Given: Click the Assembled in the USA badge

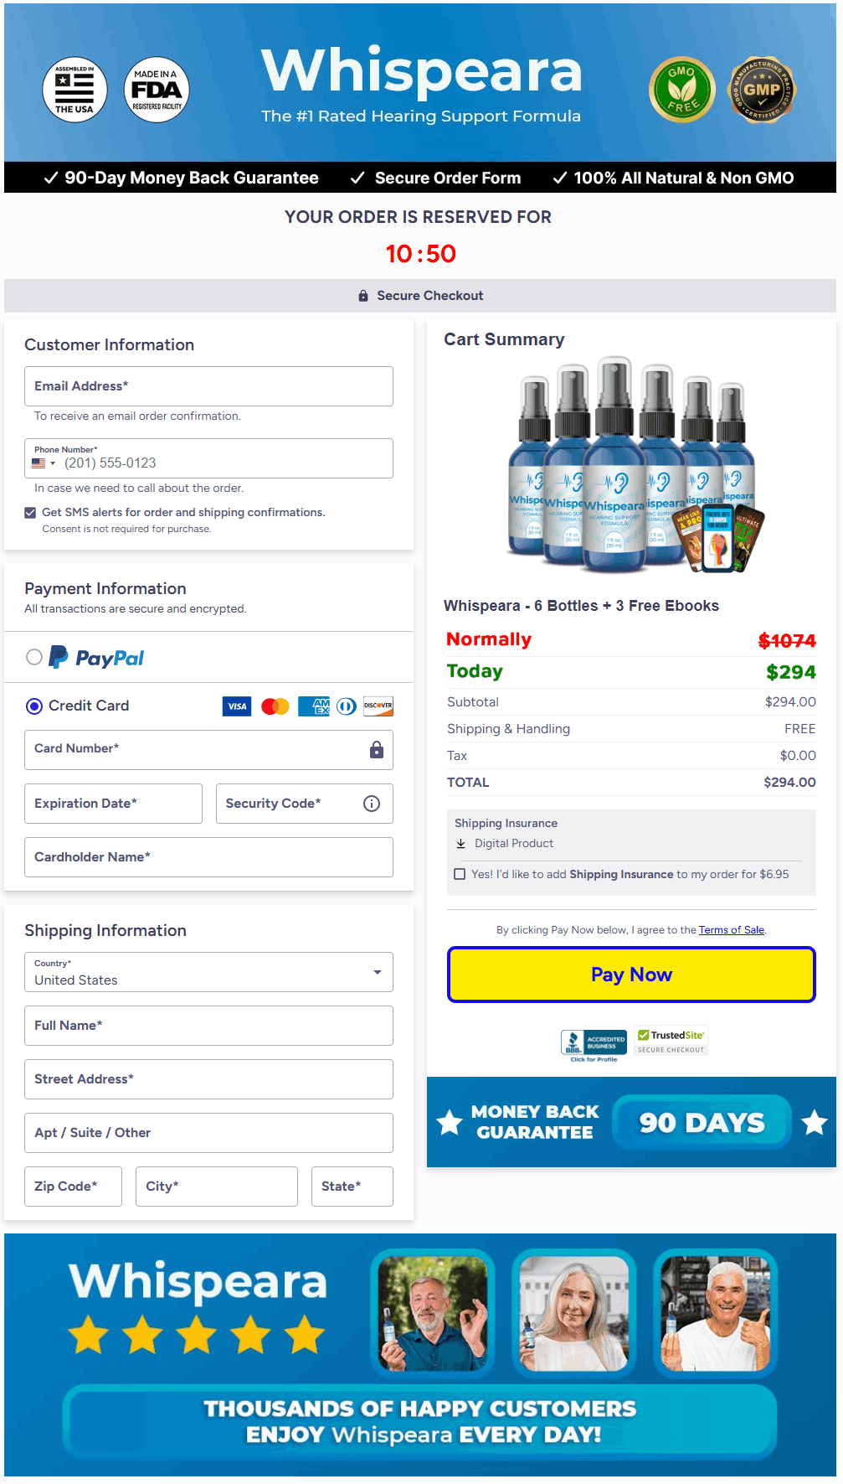Looking at the screenshot, I should pos(75,90).
